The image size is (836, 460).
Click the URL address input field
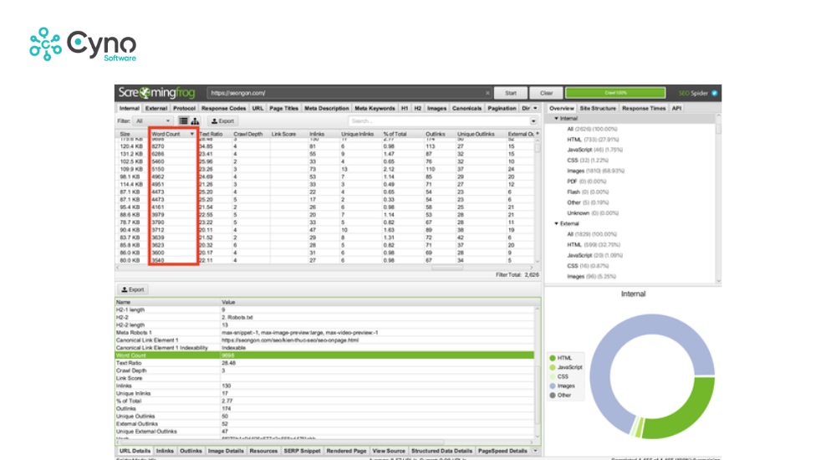point(343,93)
